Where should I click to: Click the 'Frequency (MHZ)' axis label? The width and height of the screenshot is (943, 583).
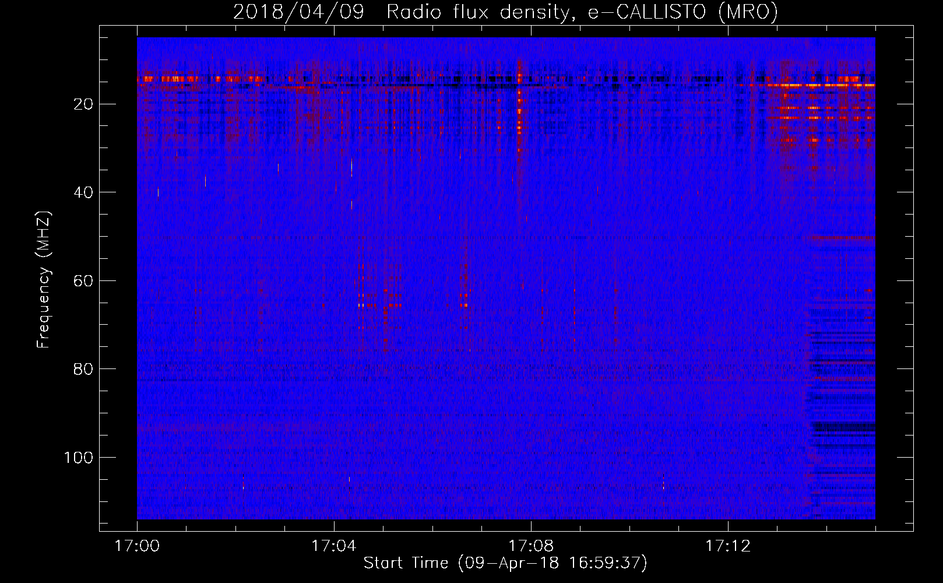(44, 279)
